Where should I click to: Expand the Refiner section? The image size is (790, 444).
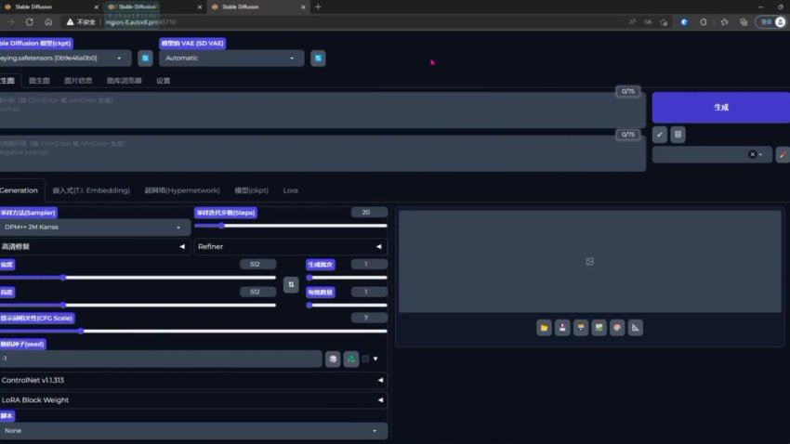(290, 247)
